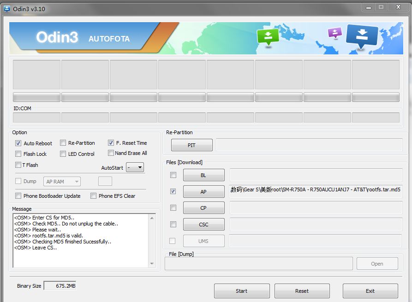
Task: Click the 'rootfs.tar.md5 is valid.' log line
Action: 48,236
